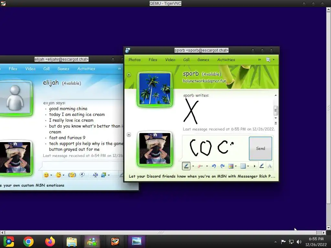Viewport: 331px width, 248px height.
Task: Expand more toolbar options in sporb window
Action: point(260,60)
